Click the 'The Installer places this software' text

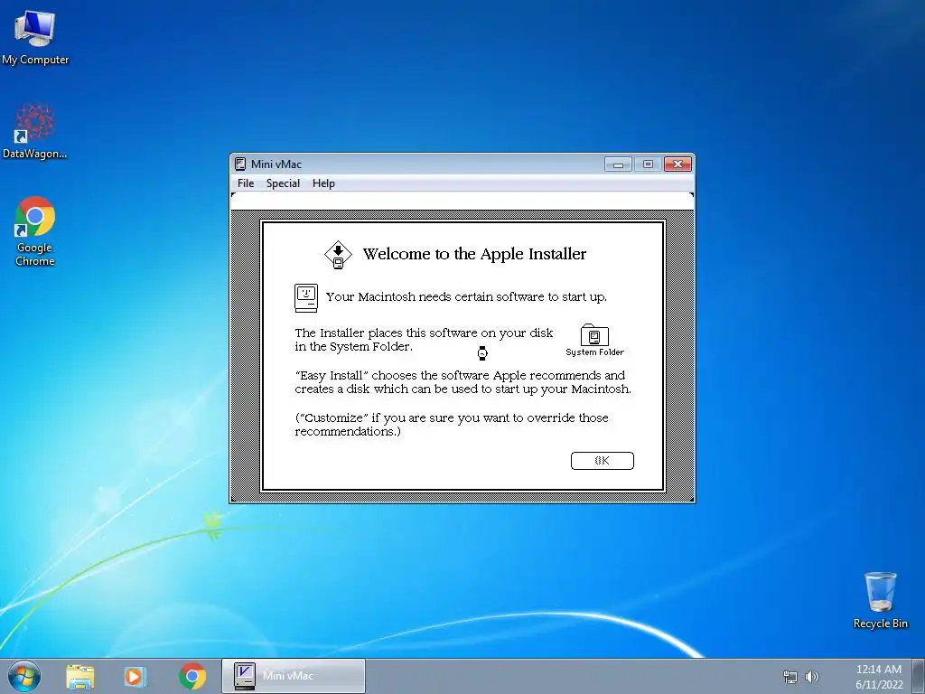[424, 340]
